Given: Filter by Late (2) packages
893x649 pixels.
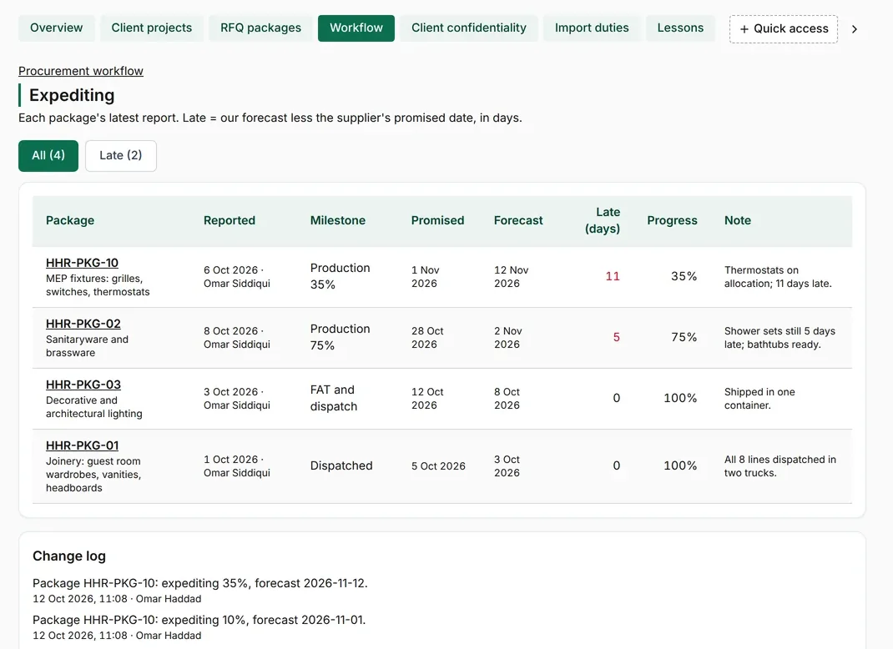Looking at the screenshot, I should coord(121,155).
